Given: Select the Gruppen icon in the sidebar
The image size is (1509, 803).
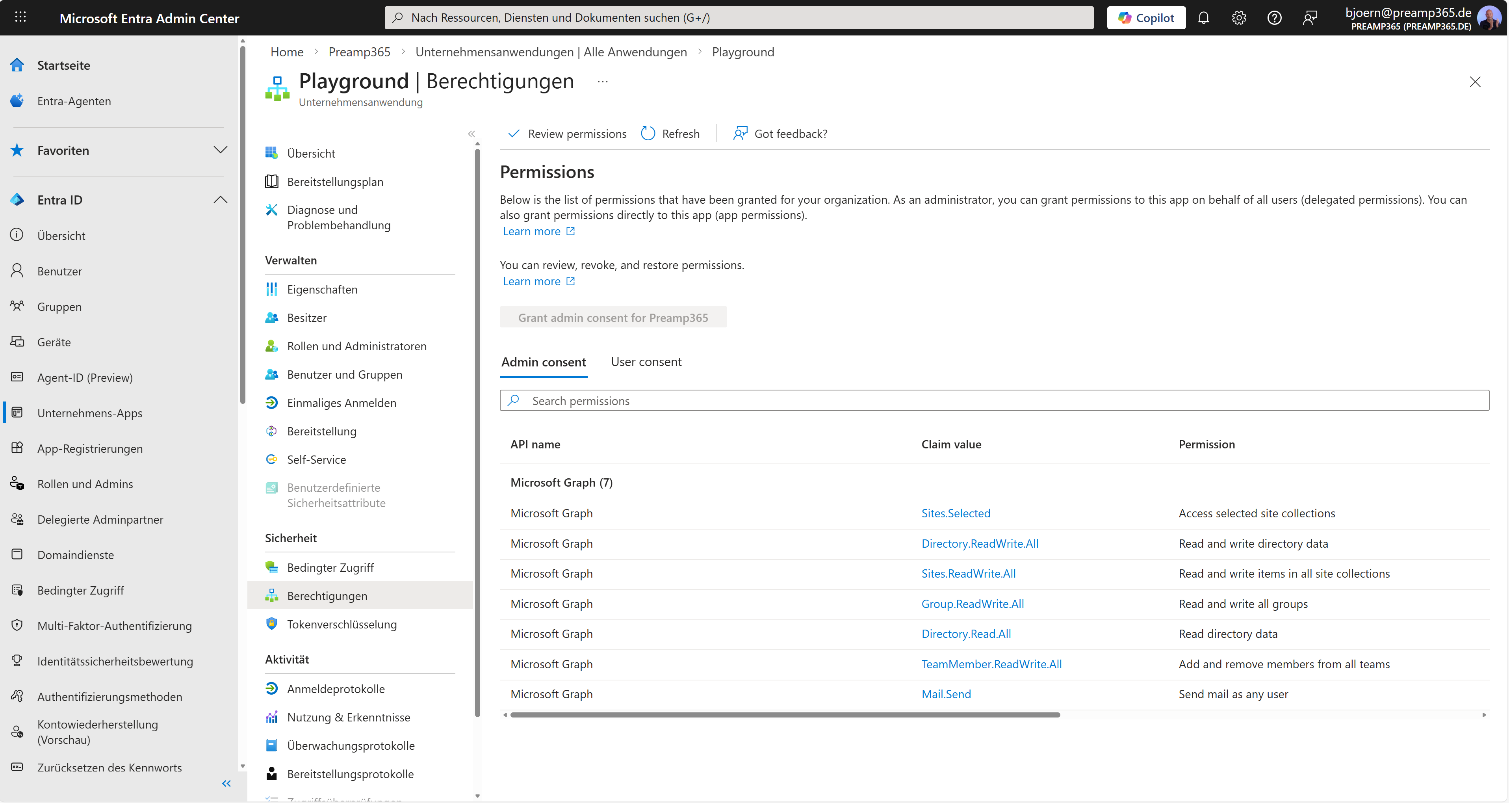Looking at the screenshot, I should point(17,306).
